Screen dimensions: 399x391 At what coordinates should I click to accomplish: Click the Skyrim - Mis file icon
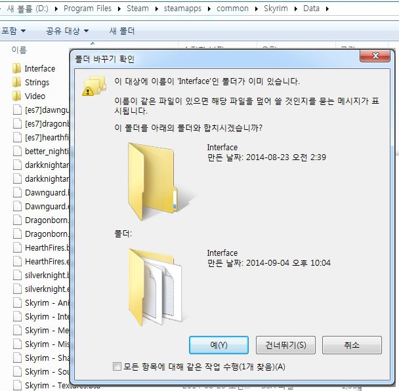(x=17, y=344)
